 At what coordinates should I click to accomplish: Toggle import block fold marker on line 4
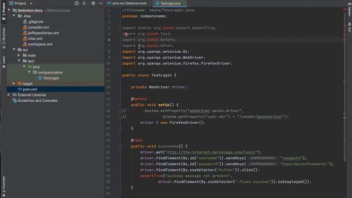tap(120, 28)
